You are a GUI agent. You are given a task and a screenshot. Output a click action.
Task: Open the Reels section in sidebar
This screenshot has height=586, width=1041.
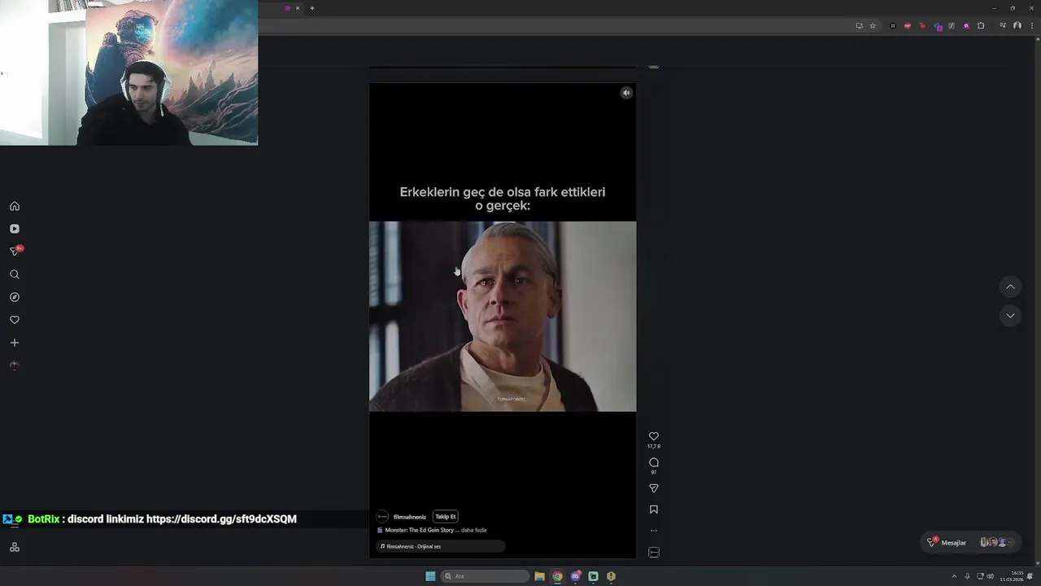click(15, 229)
